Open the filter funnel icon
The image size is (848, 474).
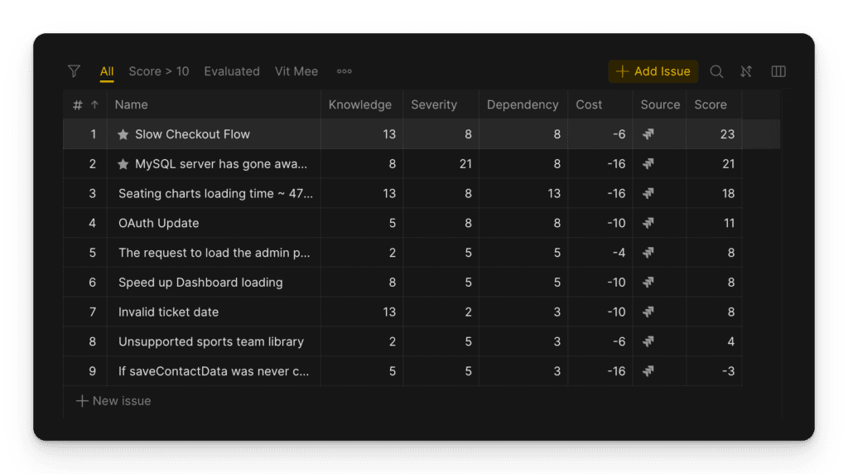[x=75, y=71]
